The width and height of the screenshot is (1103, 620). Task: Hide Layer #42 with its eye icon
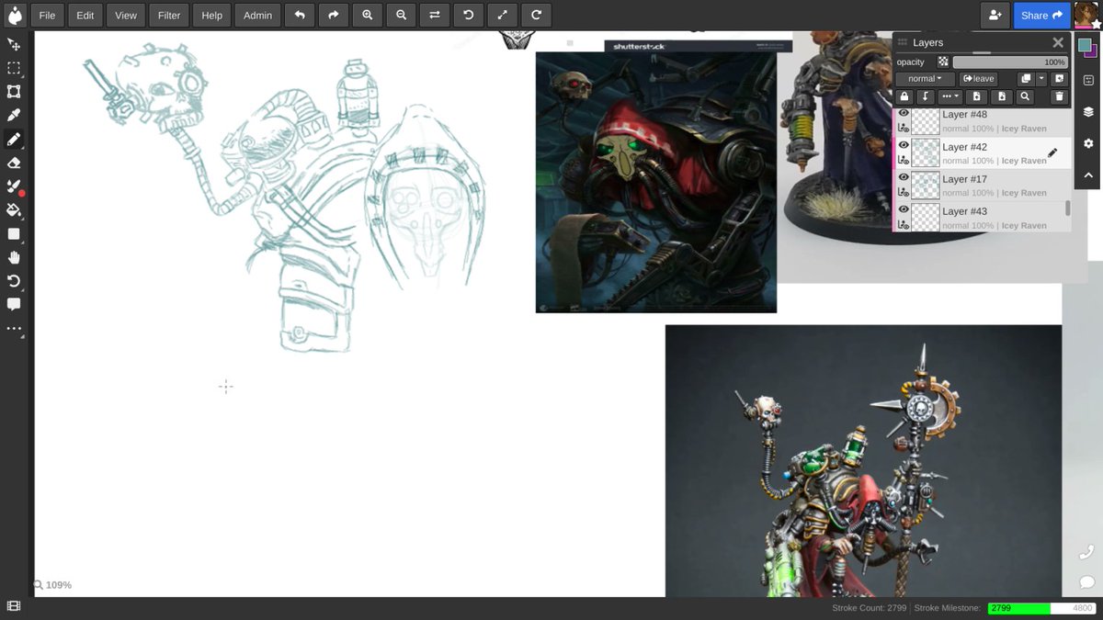pos(904,145)
